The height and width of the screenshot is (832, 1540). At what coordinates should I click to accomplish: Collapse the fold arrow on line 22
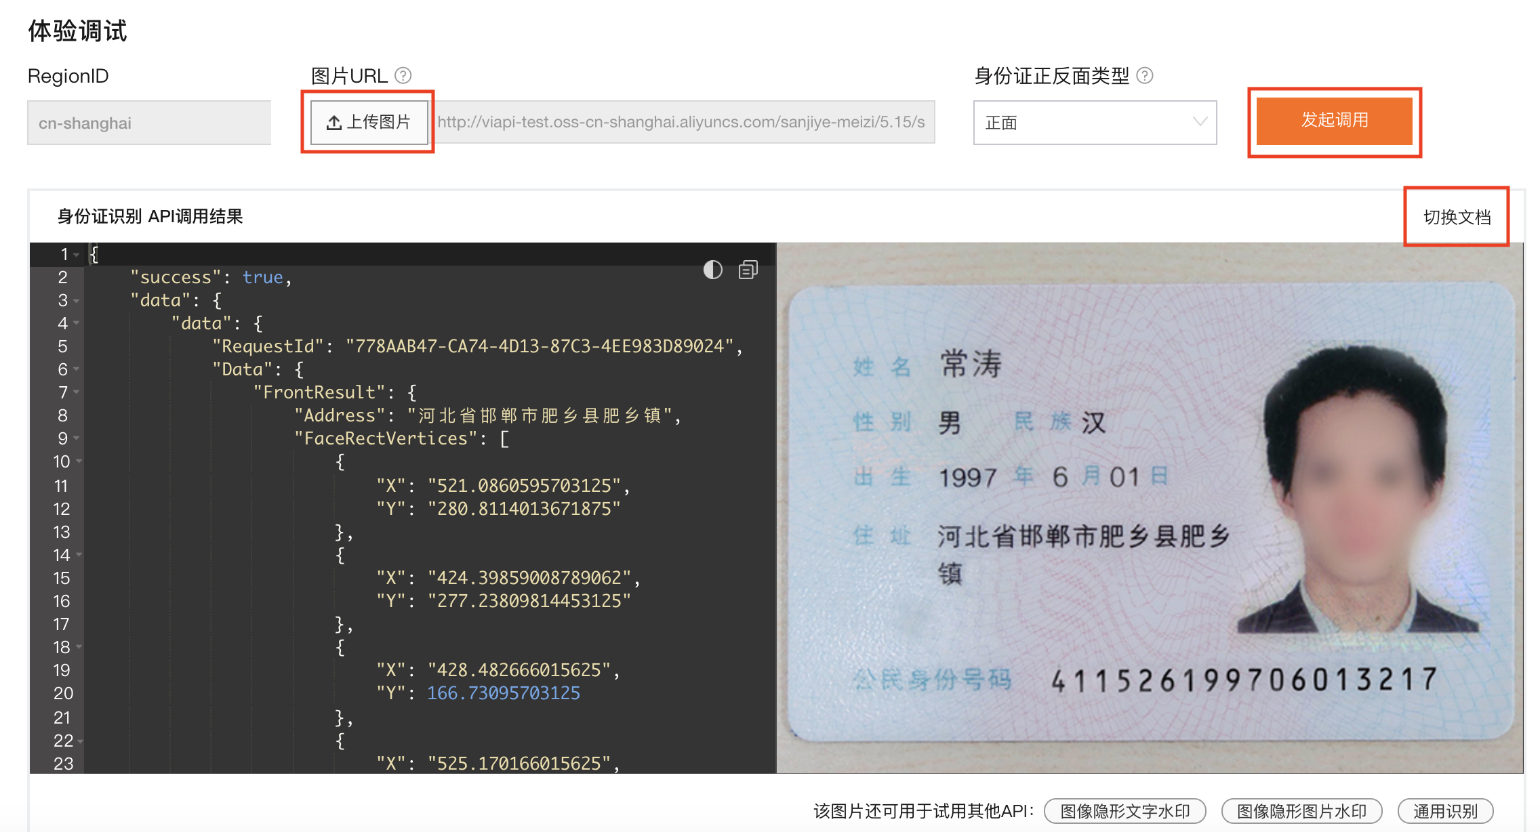(80, 741)
